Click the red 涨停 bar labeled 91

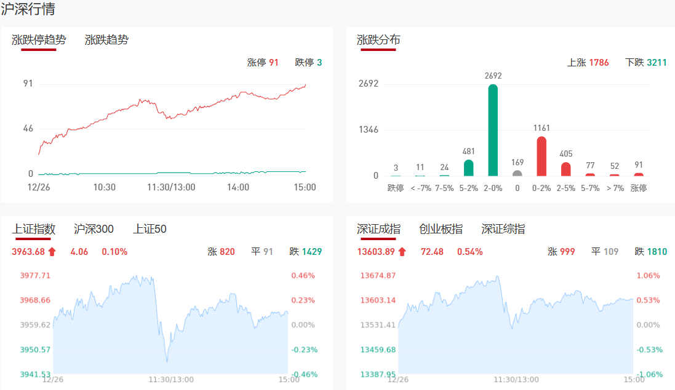[639, 174]
